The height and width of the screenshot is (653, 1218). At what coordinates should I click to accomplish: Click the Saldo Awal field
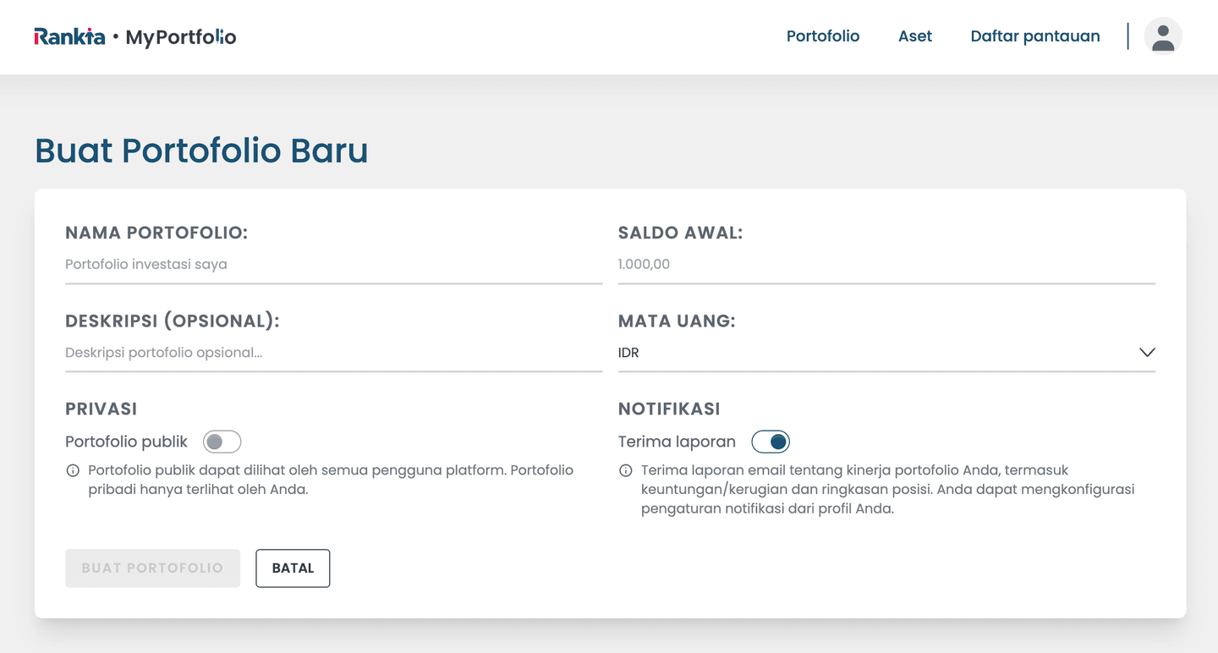click(x=886, y=264)
